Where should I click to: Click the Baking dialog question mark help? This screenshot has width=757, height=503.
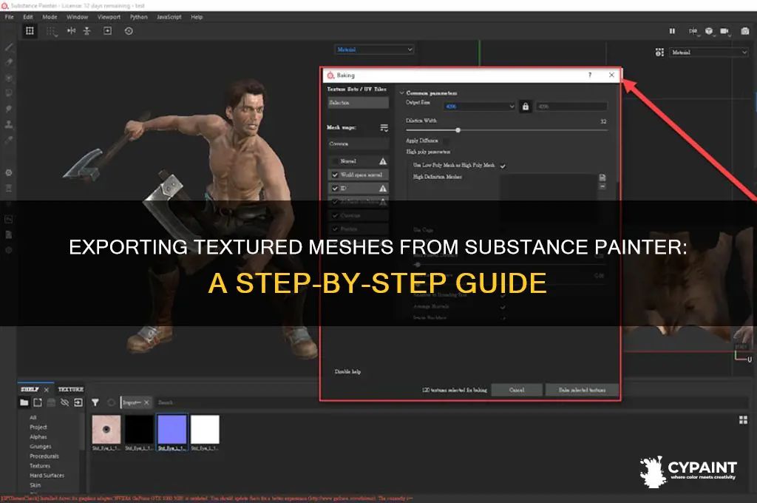click(589, 75)
